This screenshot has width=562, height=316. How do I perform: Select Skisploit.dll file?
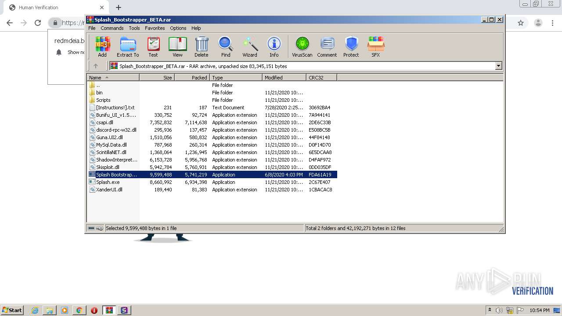213,167
